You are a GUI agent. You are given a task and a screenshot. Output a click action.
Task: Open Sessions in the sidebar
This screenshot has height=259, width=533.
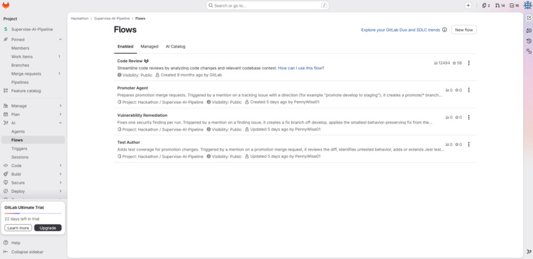(32, 157)
